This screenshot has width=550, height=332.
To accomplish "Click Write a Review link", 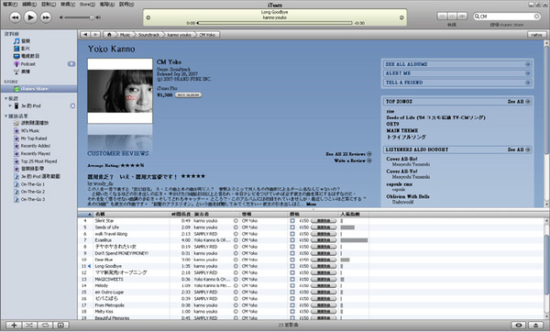I will [353, 160].
